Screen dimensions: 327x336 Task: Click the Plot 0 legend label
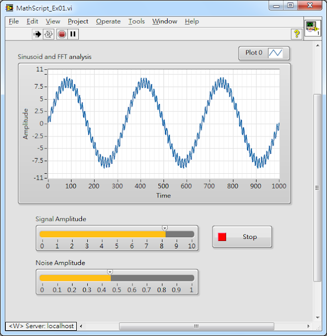pyautogui.click(x=254, y=52)
